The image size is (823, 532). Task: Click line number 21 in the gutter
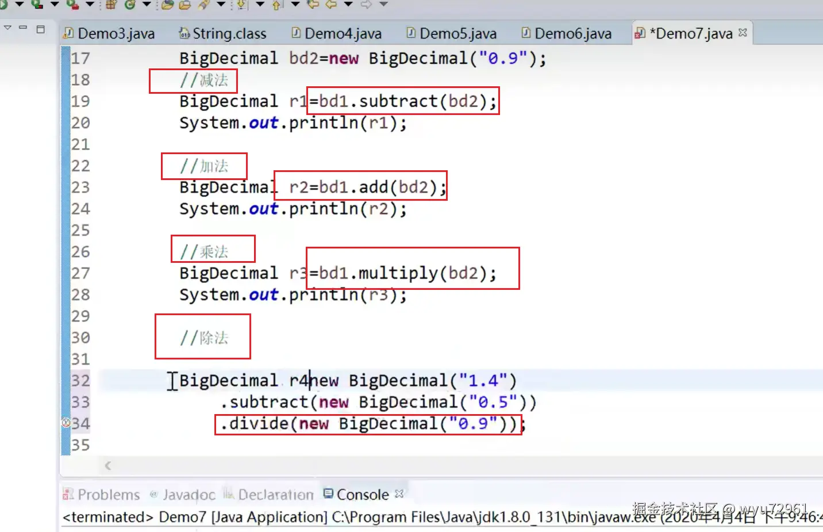[x=80, y=144]
